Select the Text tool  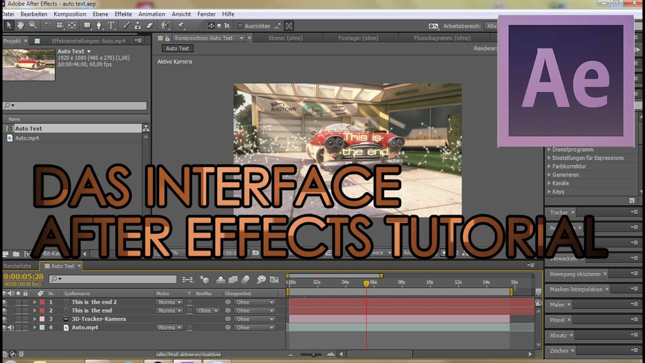coord(111,25)
